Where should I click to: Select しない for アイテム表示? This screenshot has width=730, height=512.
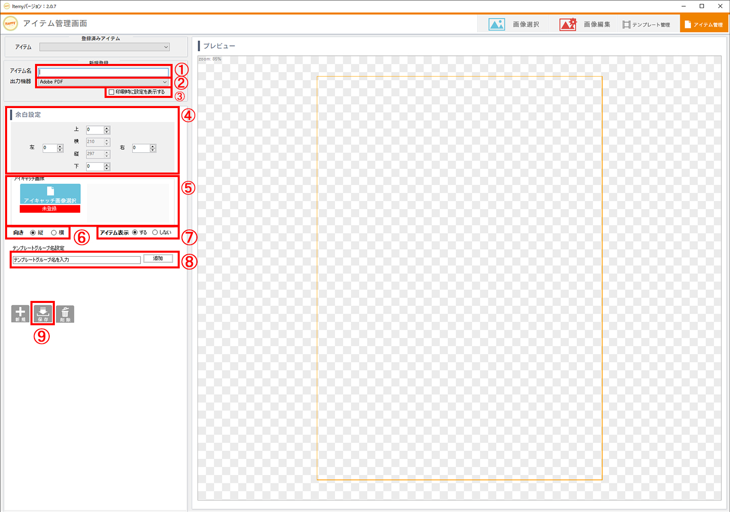pos(155,233)
